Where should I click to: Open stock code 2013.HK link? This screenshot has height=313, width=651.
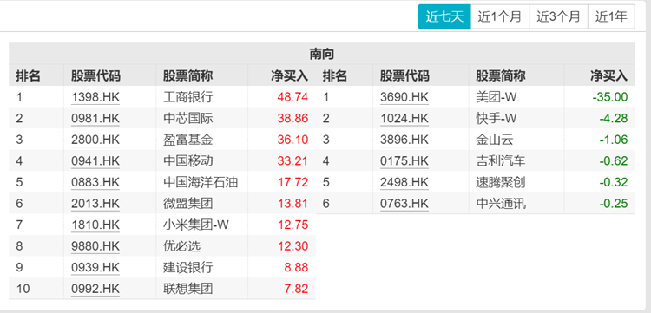tap(95, 204)
